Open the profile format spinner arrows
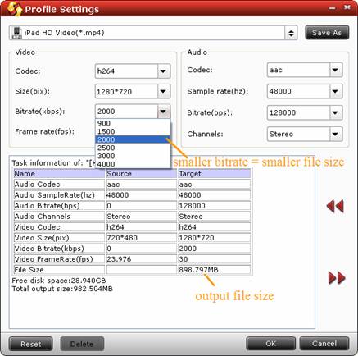This screenshot has width=358, height=356. [x=291, y=33]
